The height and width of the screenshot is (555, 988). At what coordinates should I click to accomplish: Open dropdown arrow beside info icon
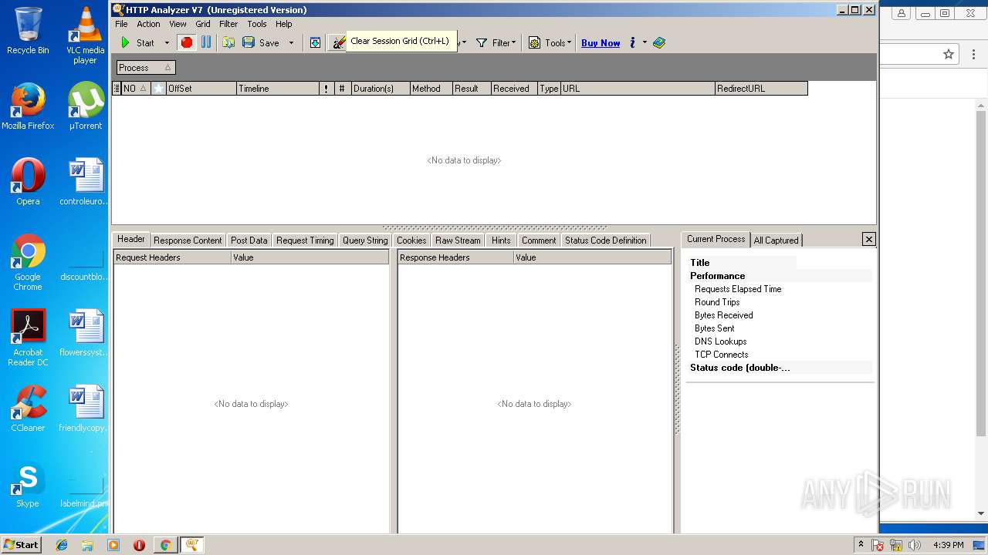645,43
